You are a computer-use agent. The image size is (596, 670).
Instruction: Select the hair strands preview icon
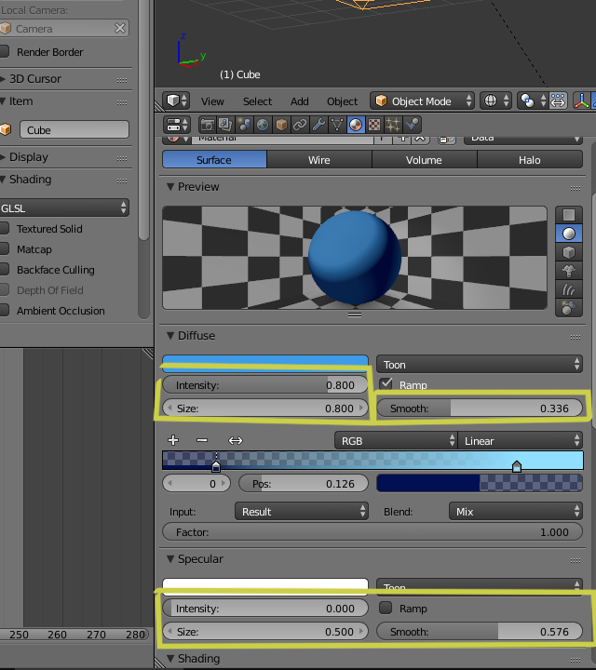(568, 289)
